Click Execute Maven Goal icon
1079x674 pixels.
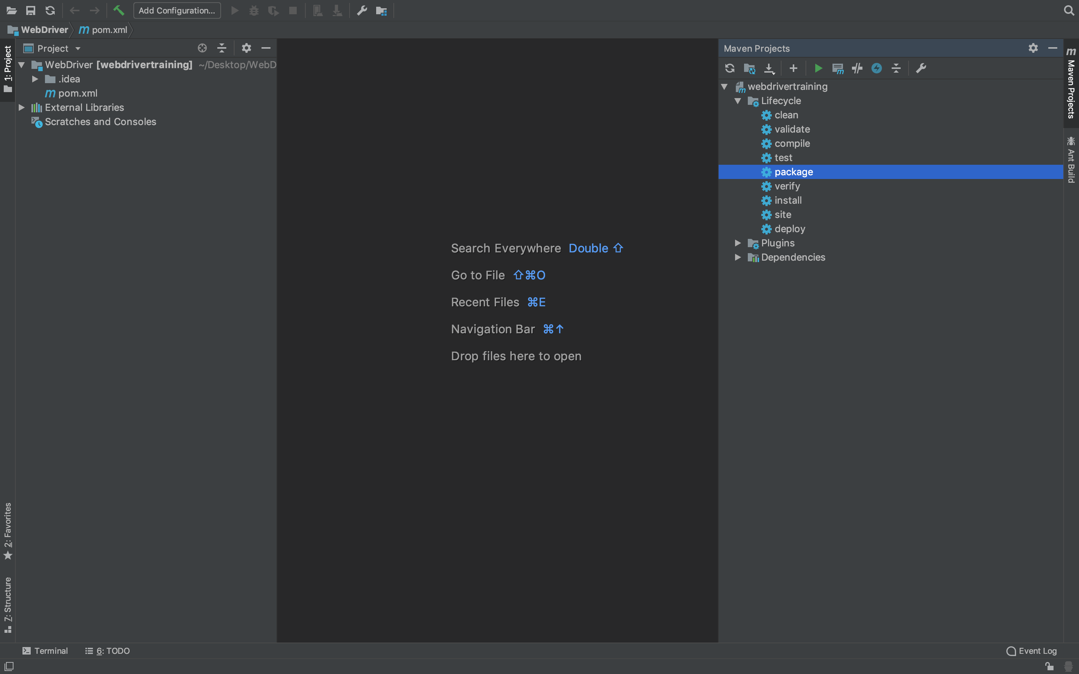(837, 68)
